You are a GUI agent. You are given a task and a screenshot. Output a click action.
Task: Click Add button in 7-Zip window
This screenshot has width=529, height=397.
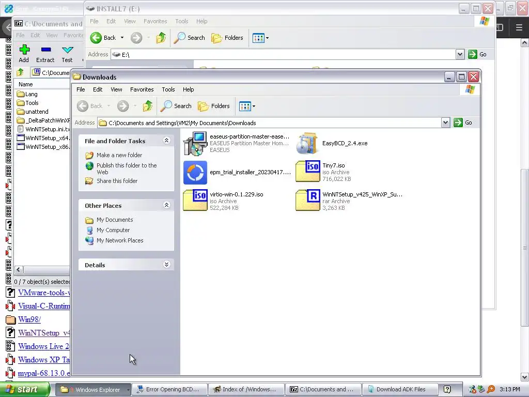[x=24, y=54]
